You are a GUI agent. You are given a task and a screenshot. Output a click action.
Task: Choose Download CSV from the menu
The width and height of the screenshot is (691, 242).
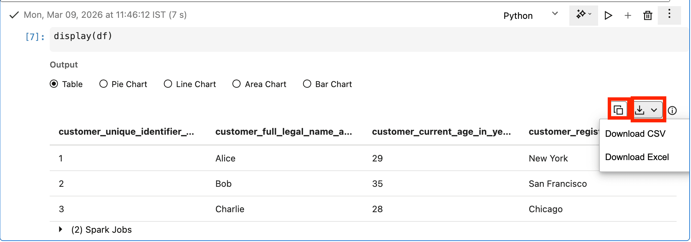(x=635, y=134)
